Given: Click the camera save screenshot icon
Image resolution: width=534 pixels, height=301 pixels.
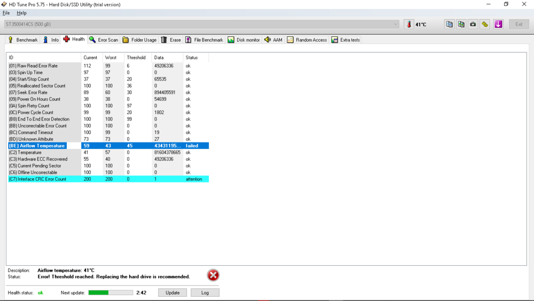Looking at the screenshot, I should [473, 24].
